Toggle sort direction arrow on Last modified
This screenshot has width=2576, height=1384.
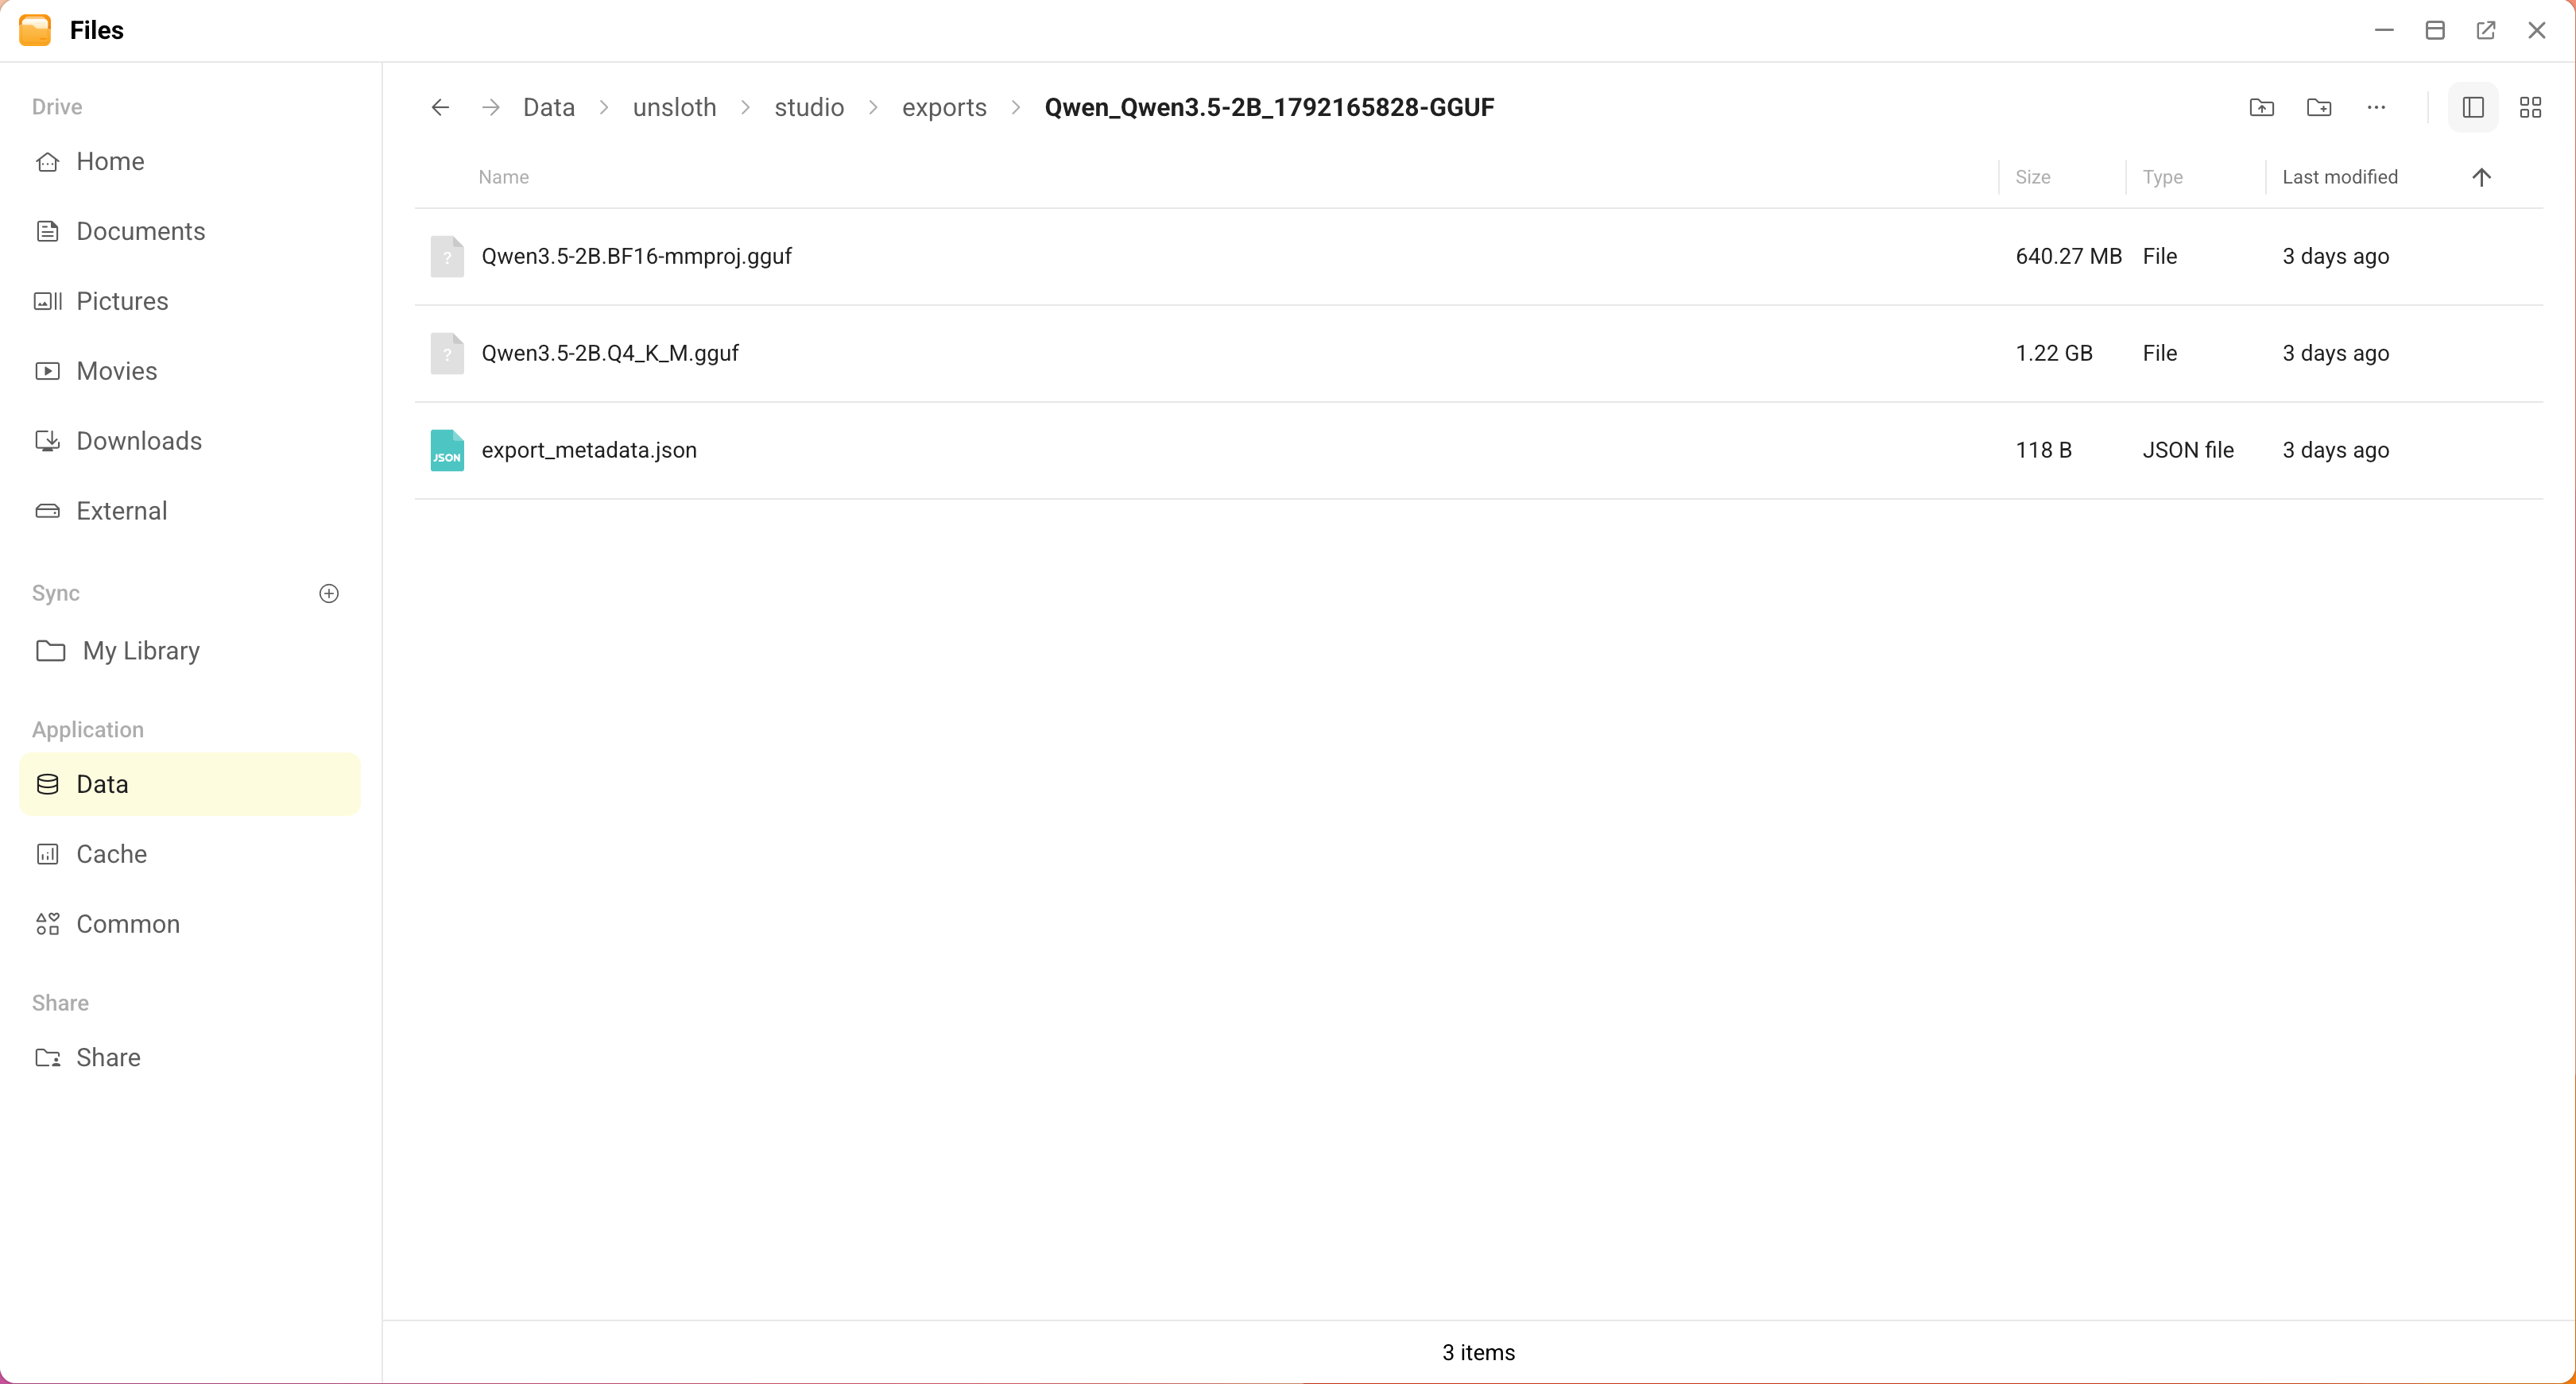coord(2481,177)
